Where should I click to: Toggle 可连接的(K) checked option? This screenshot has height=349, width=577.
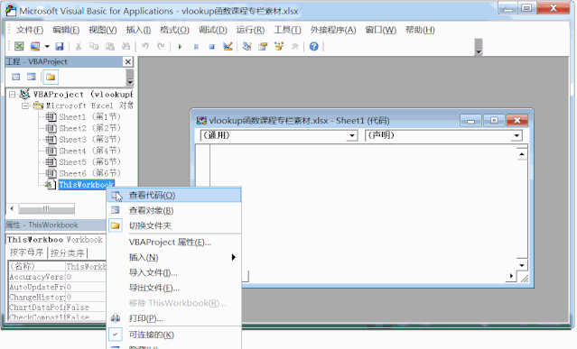174,335
